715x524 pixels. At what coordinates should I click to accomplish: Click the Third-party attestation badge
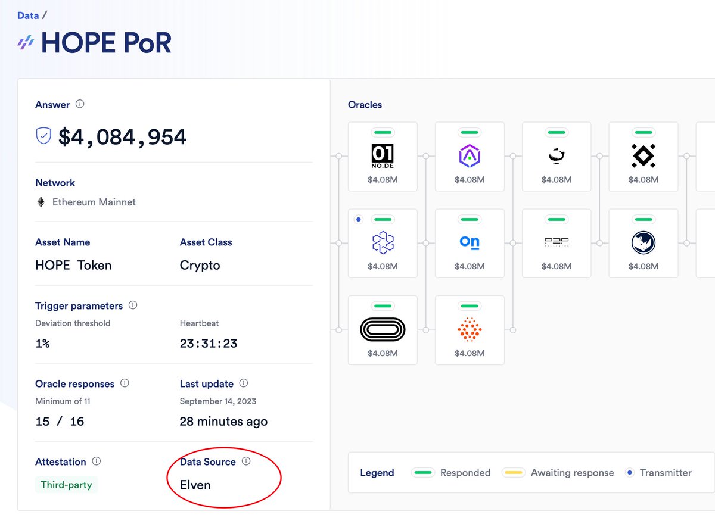(x=66, y=485)
